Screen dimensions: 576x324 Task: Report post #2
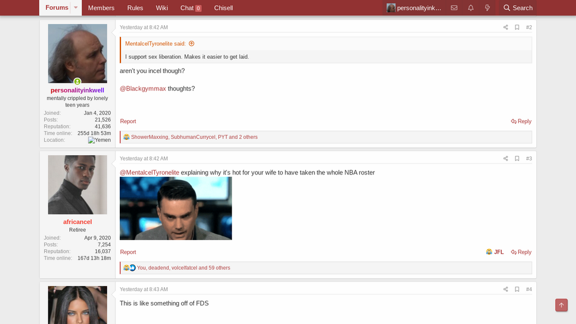[x=128, y=121]
